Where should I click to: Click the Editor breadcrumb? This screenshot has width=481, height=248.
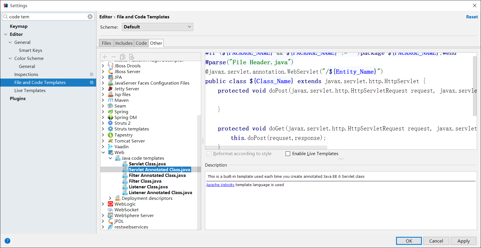[106, 17]
